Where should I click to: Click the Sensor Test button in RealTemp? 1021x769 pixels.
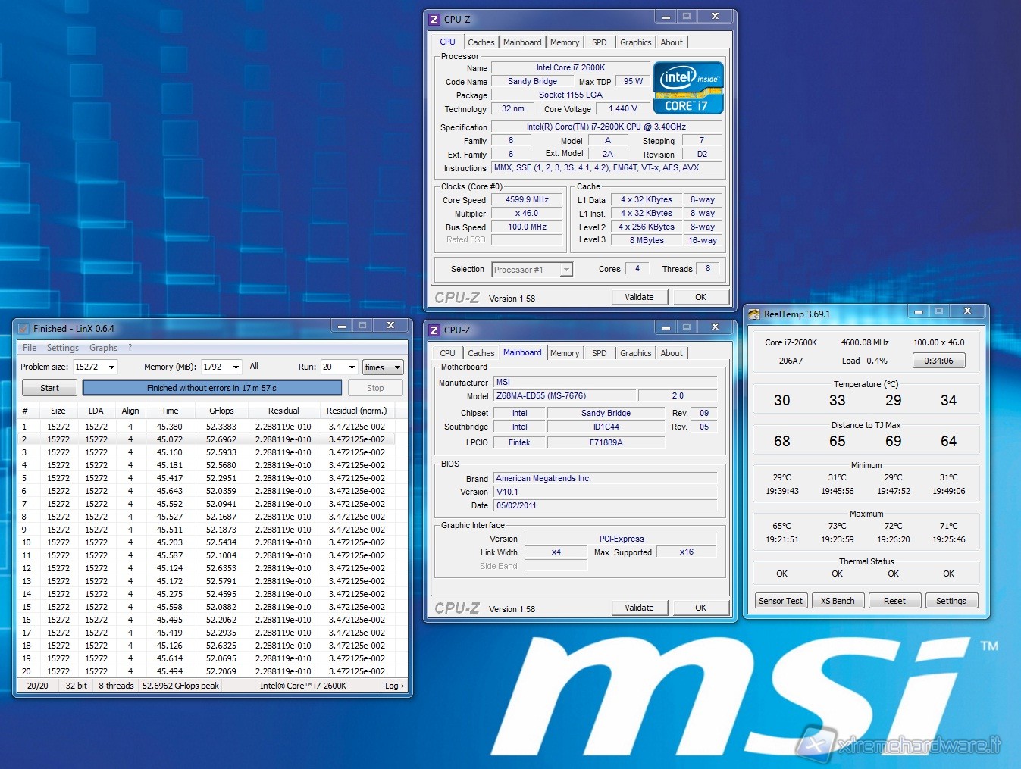[781, 601]
